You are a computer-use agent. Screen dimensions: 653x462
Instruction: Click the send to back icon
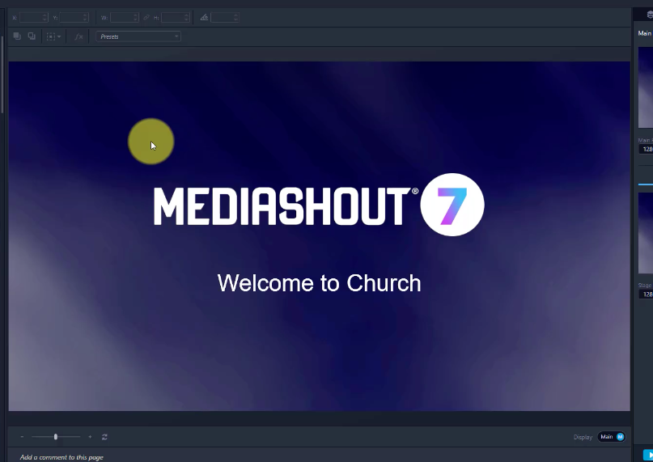coord(32,36)
